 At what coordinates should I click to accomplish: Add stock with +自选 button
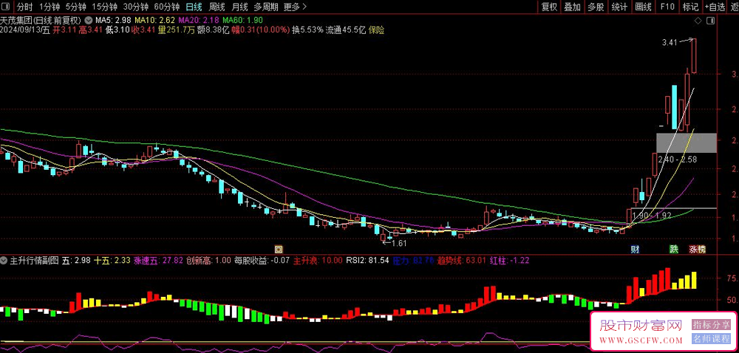tap(714, 7)
